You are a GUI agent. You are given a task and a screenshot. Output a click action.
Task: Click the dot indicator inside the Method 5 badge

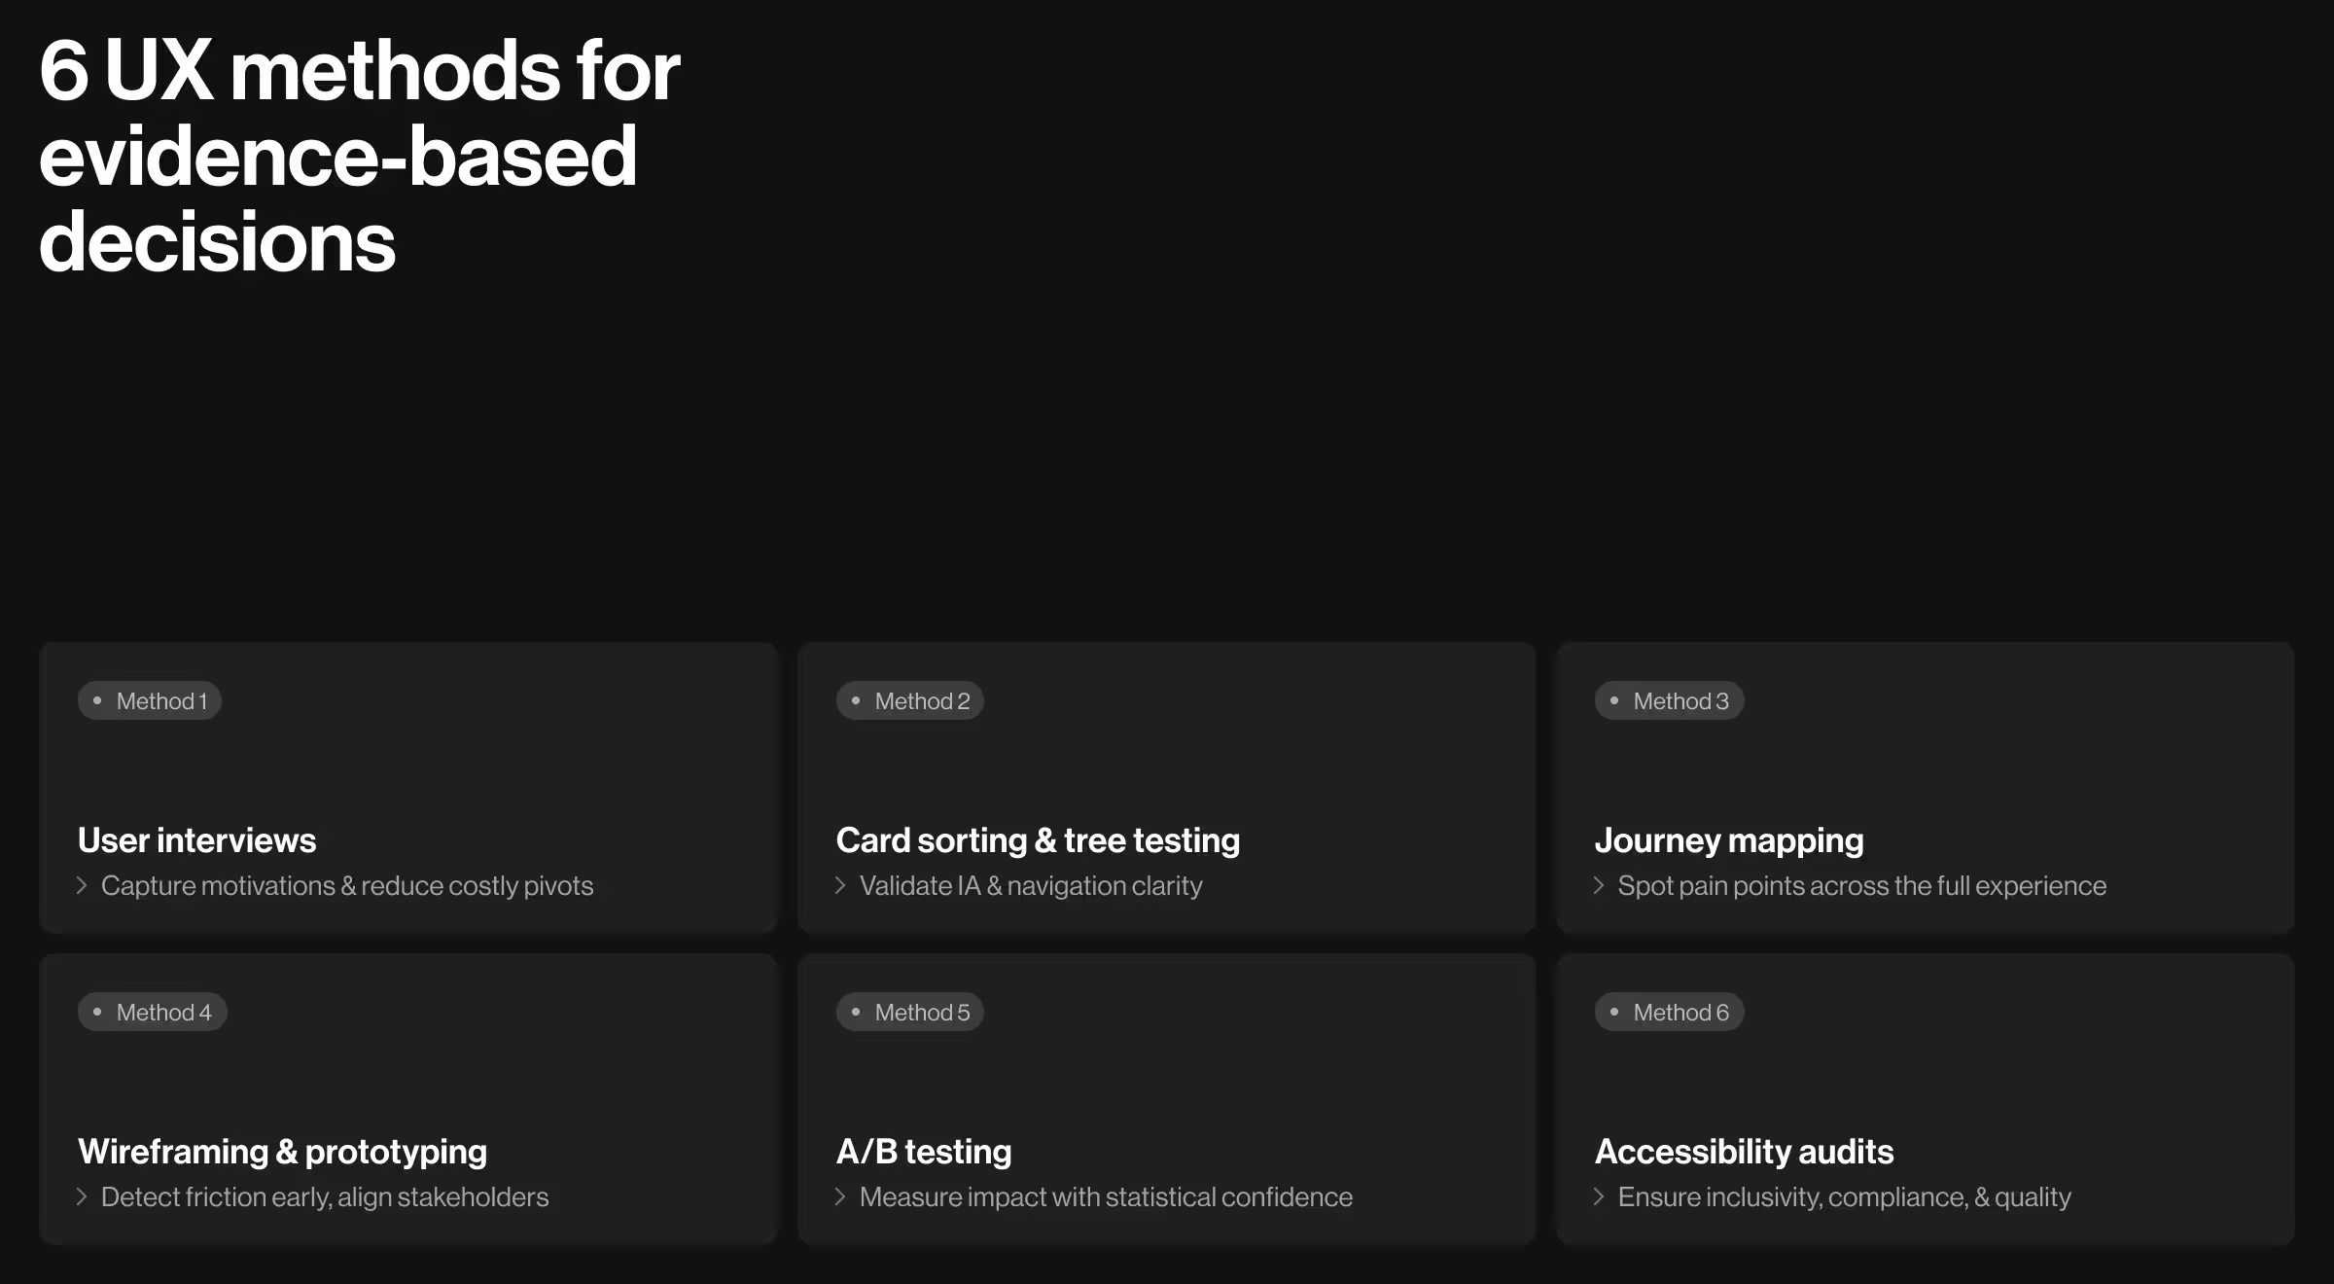[856, 1012]
